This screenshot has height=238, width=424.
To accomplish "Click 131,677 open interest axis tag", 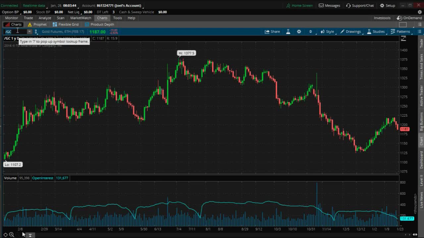I will tap(407, 219).
